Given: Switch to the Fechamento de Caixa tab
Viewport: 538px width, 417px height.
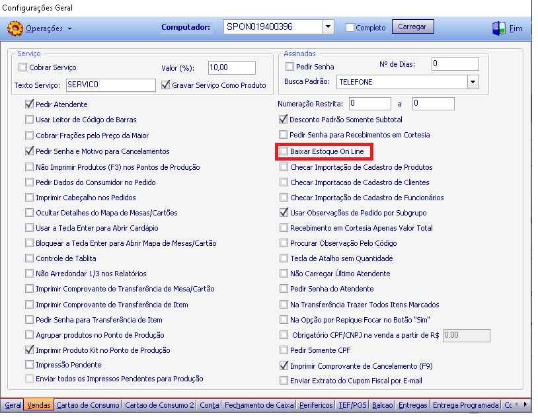Looking at the screenshot, I should pos(259,405).
